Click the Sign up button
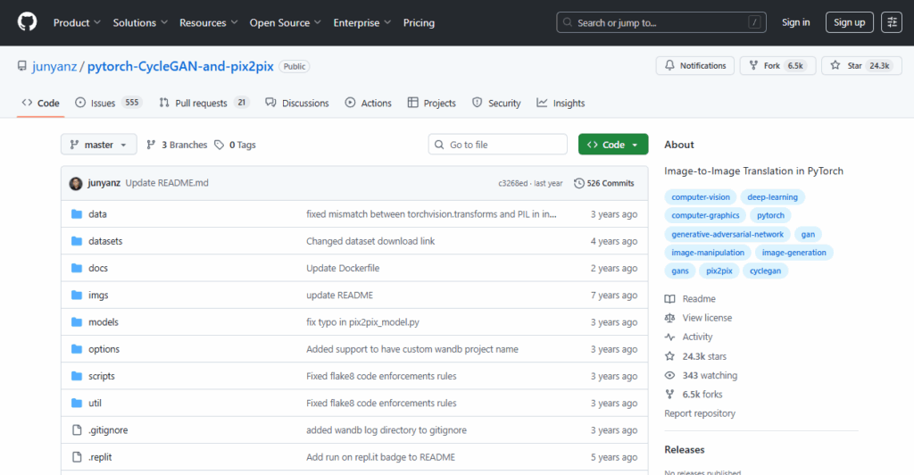 [x=850, y=22]
